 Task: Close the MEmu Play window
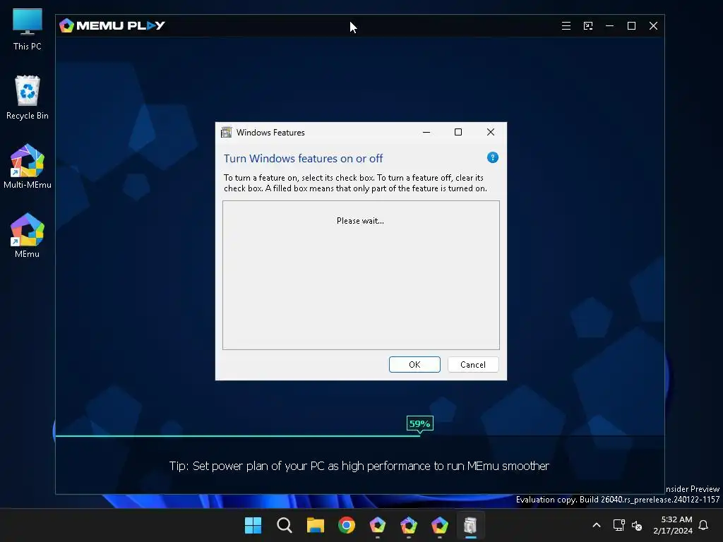[x=653, y=26]
